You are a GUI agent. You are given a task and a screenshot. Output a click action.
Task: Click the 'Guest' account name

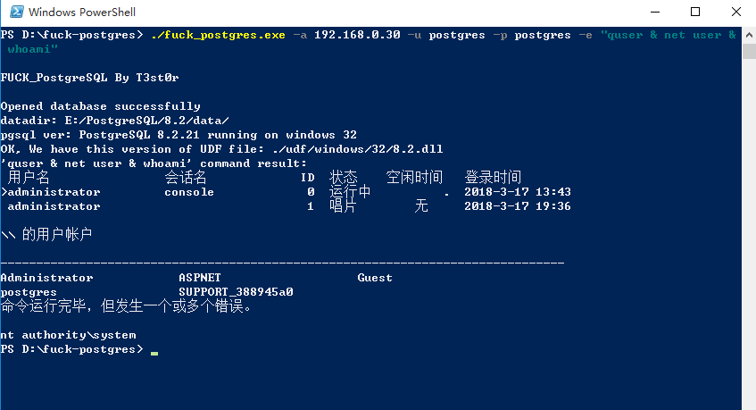tap(375, 278)
